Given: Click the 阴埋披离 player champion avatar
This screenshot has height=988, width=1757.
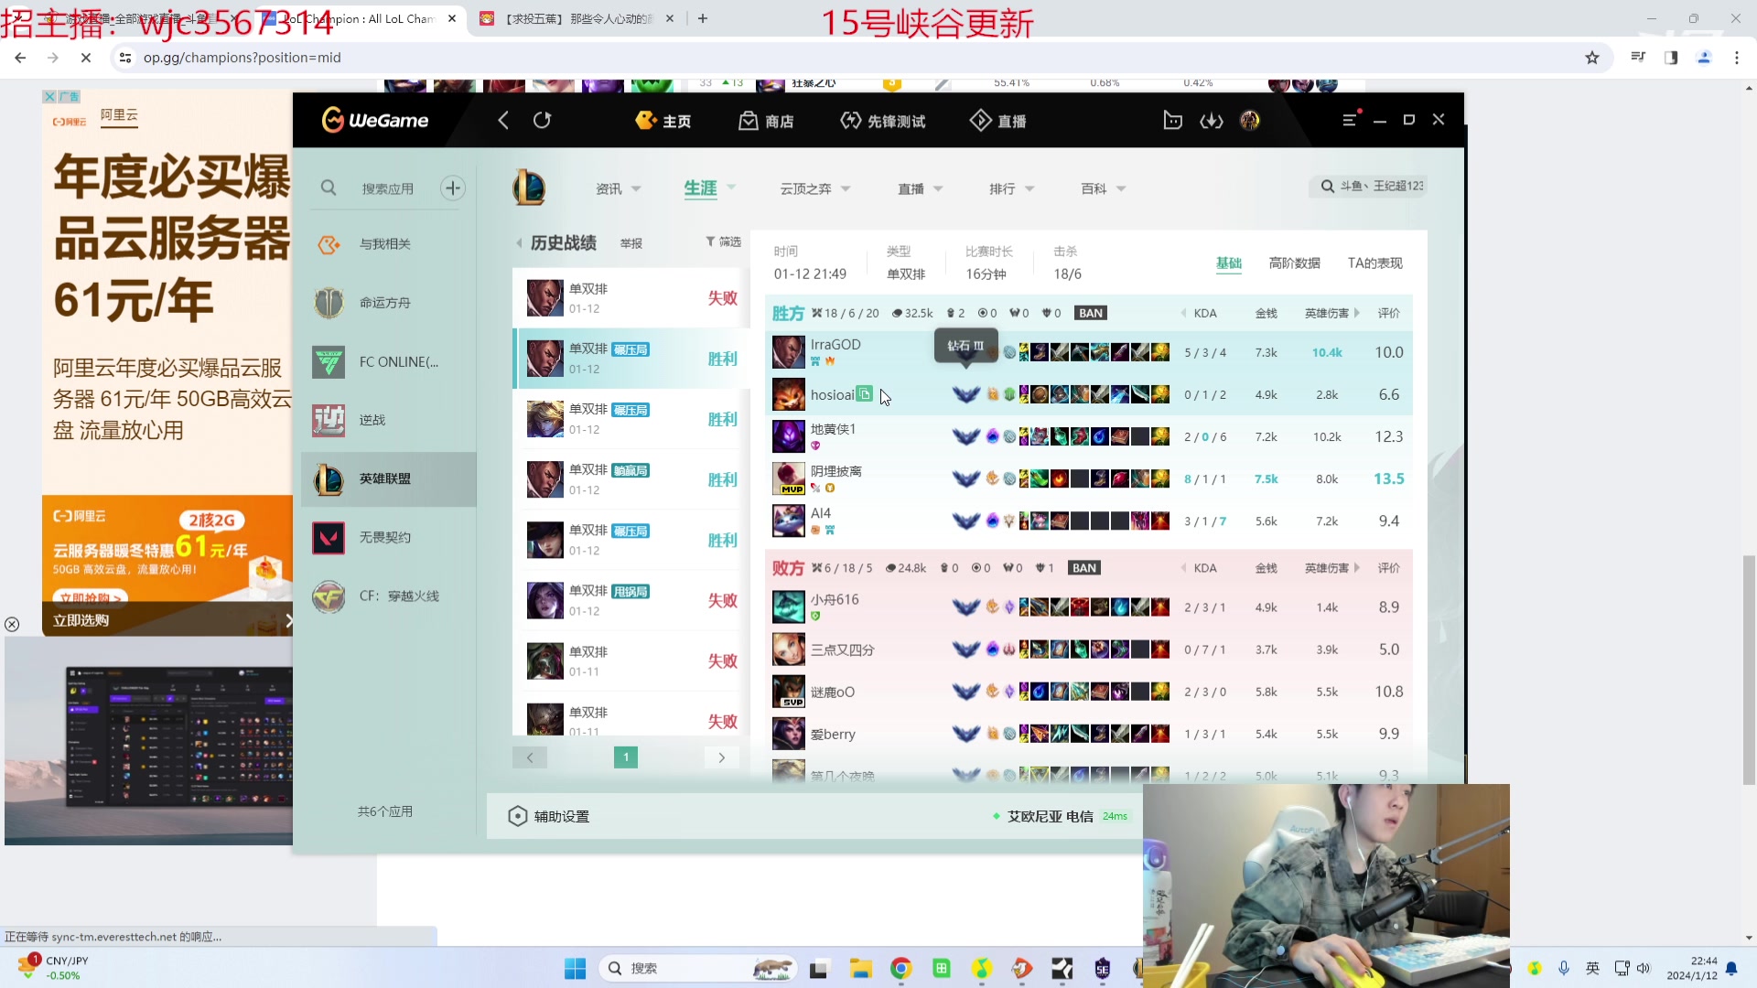Looking at the screenshot, I should point(789,479).
